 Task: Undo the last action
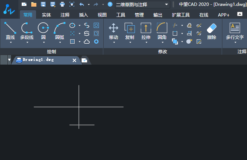(82, 4)
